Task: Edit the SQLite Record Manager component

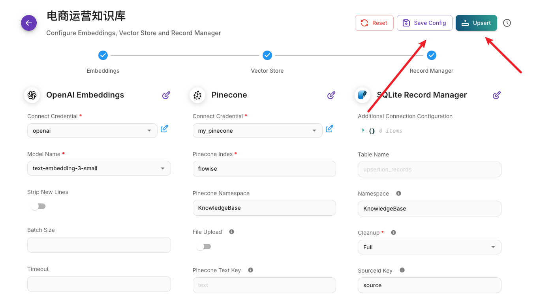Action: tap(497, 95)
